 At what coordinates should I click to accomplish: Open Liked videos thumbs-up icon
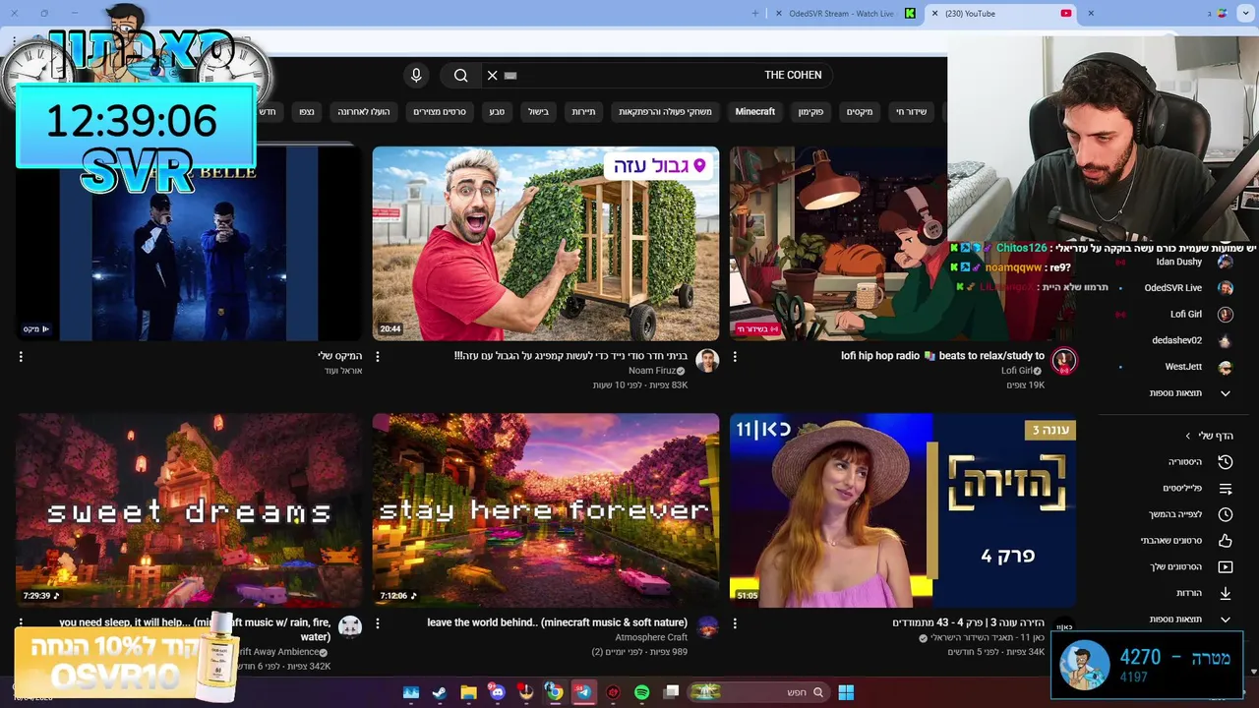1225,541
